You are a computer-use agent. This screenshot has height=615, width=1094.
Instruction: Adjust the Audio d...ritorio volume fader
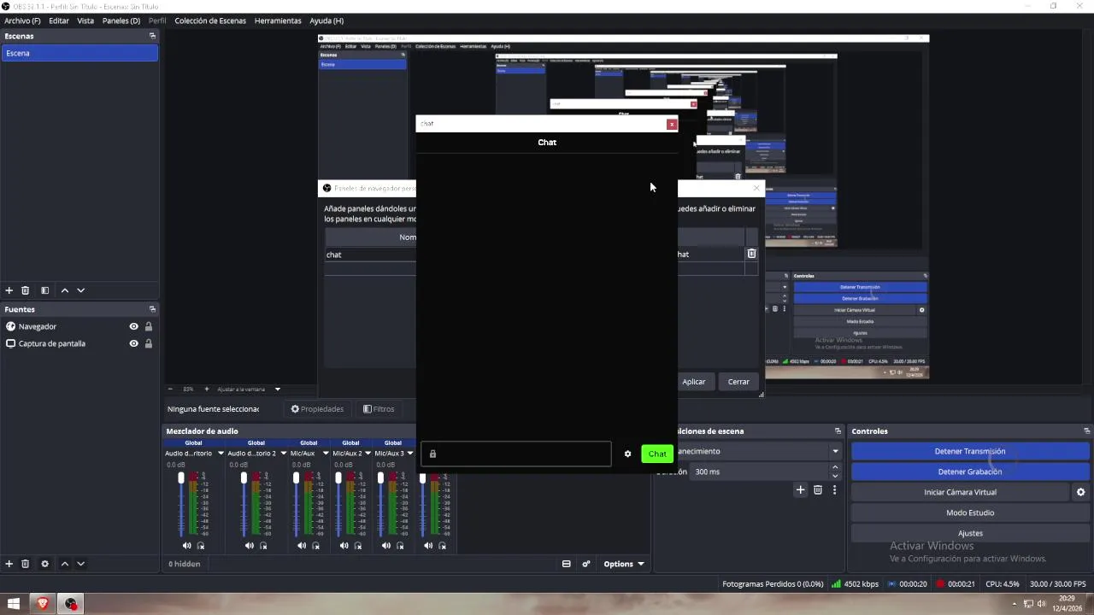click(x=181, y=478)
